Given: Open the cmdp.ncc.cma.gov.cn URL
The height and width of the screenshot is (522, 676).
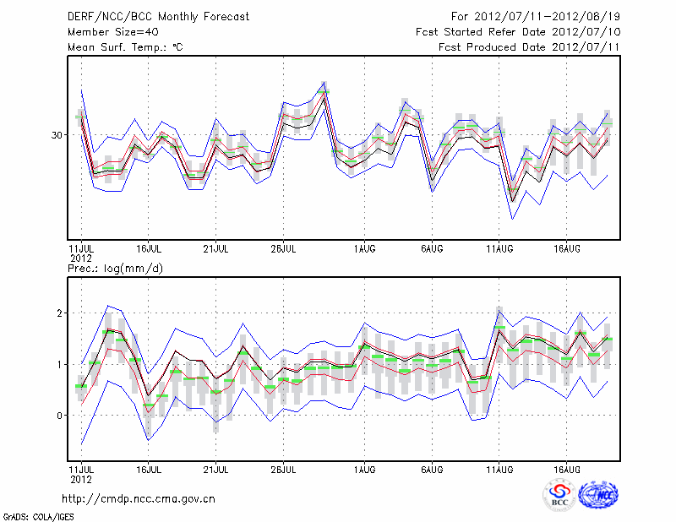Looking at the screenshot, I should pos(139,498).
